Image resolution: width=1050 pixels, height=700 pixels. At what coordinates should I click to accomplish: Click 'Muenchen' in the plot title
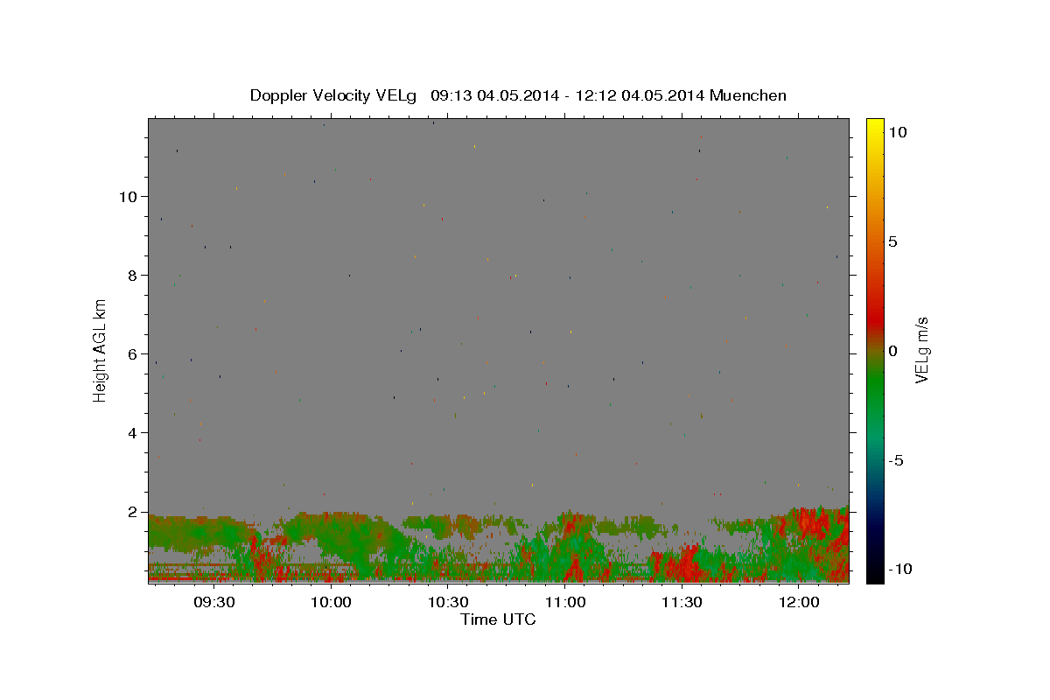(x=748, y=95)
